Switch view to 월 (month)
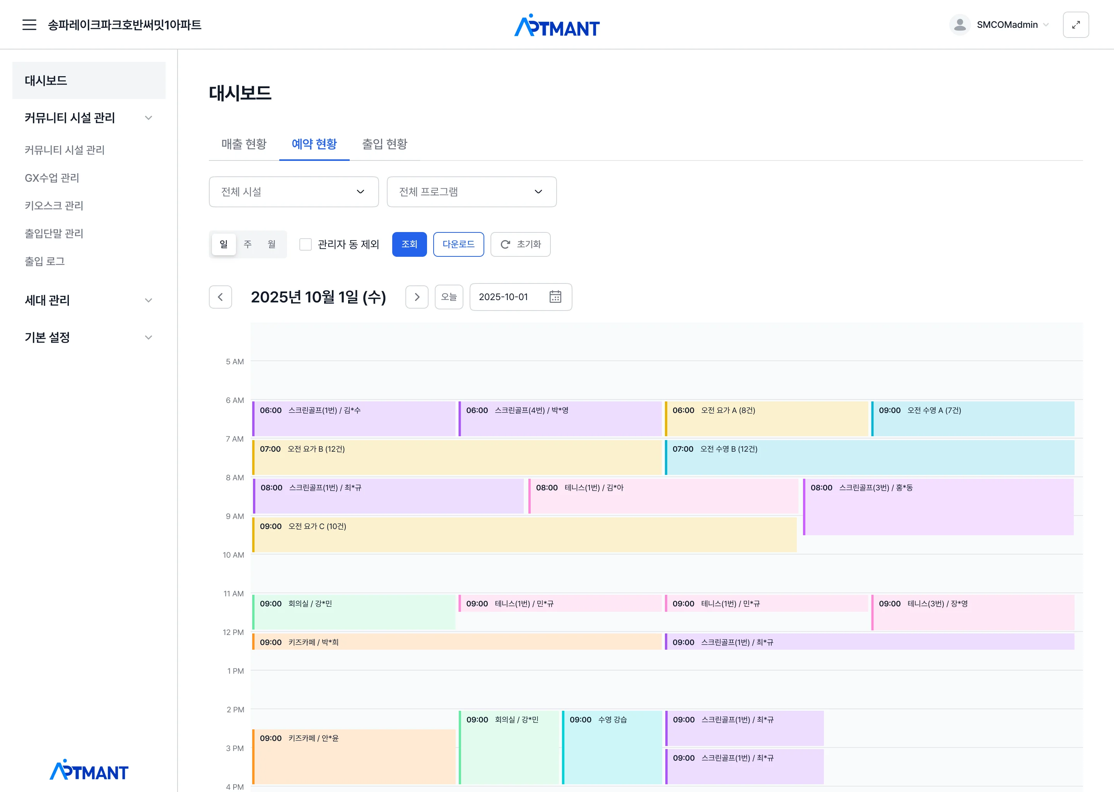The height and width of the screenshot is (792, 1114). (x=272, y=244)
